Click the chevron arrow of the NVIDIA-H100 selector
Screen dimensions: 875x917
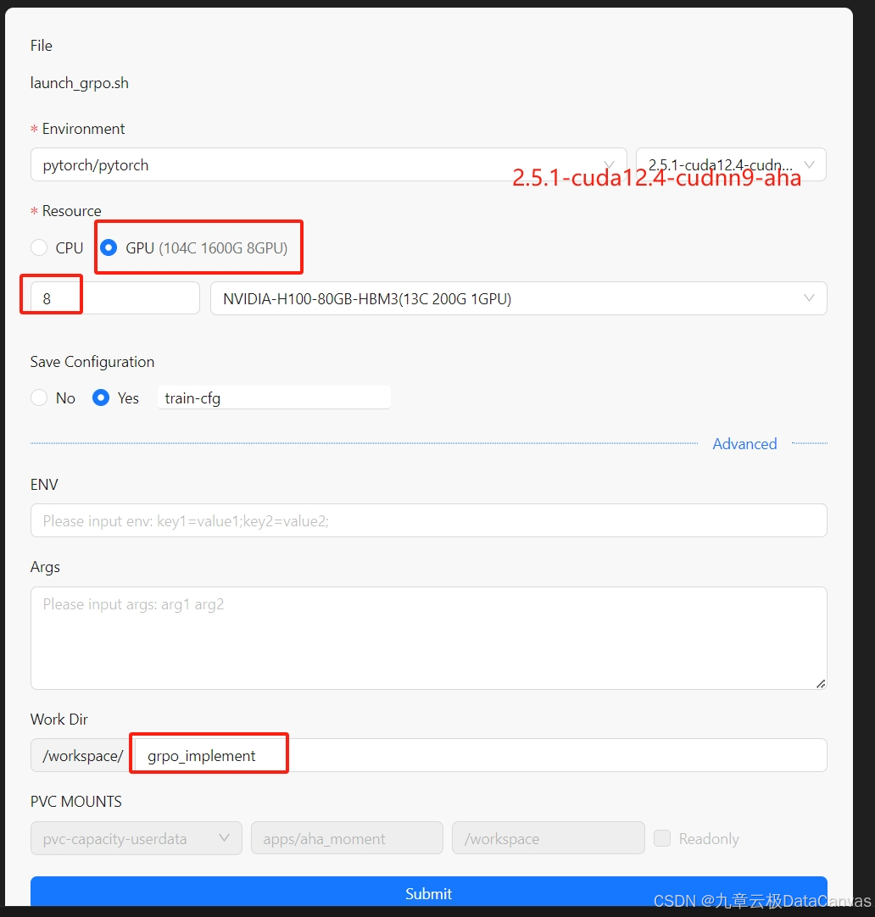coord(810,298)
